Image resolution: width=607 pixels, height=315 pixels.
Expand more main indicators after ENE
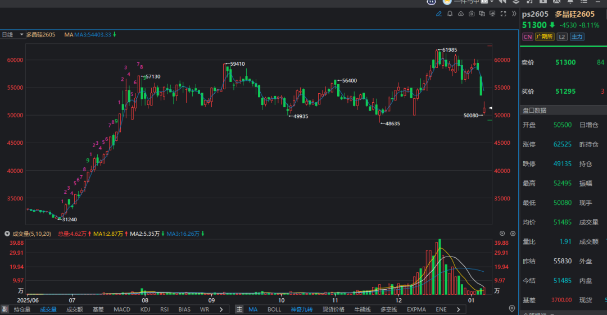460,309
